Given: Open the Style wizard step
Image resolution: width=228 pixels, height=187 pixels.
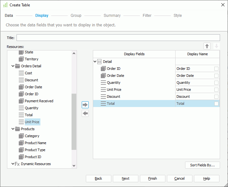Looking at the screenshot, I should point(178,16).
